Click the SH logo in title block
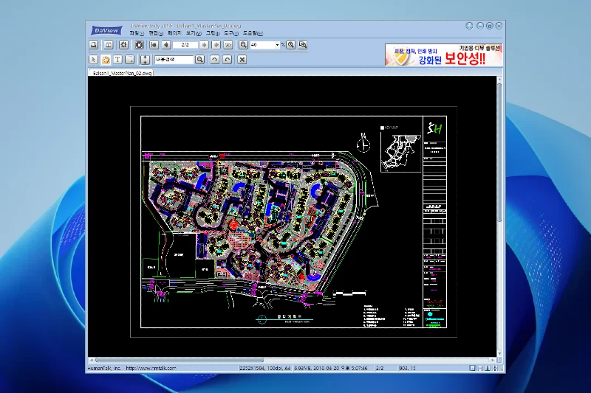 point(434,128)
